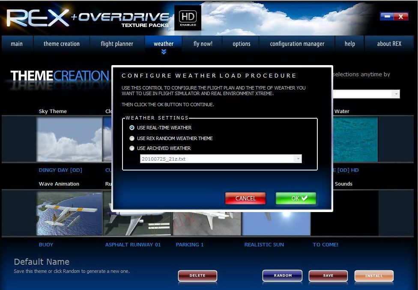
Task: Click the Install theme button
Action: (x=373, y=276)
